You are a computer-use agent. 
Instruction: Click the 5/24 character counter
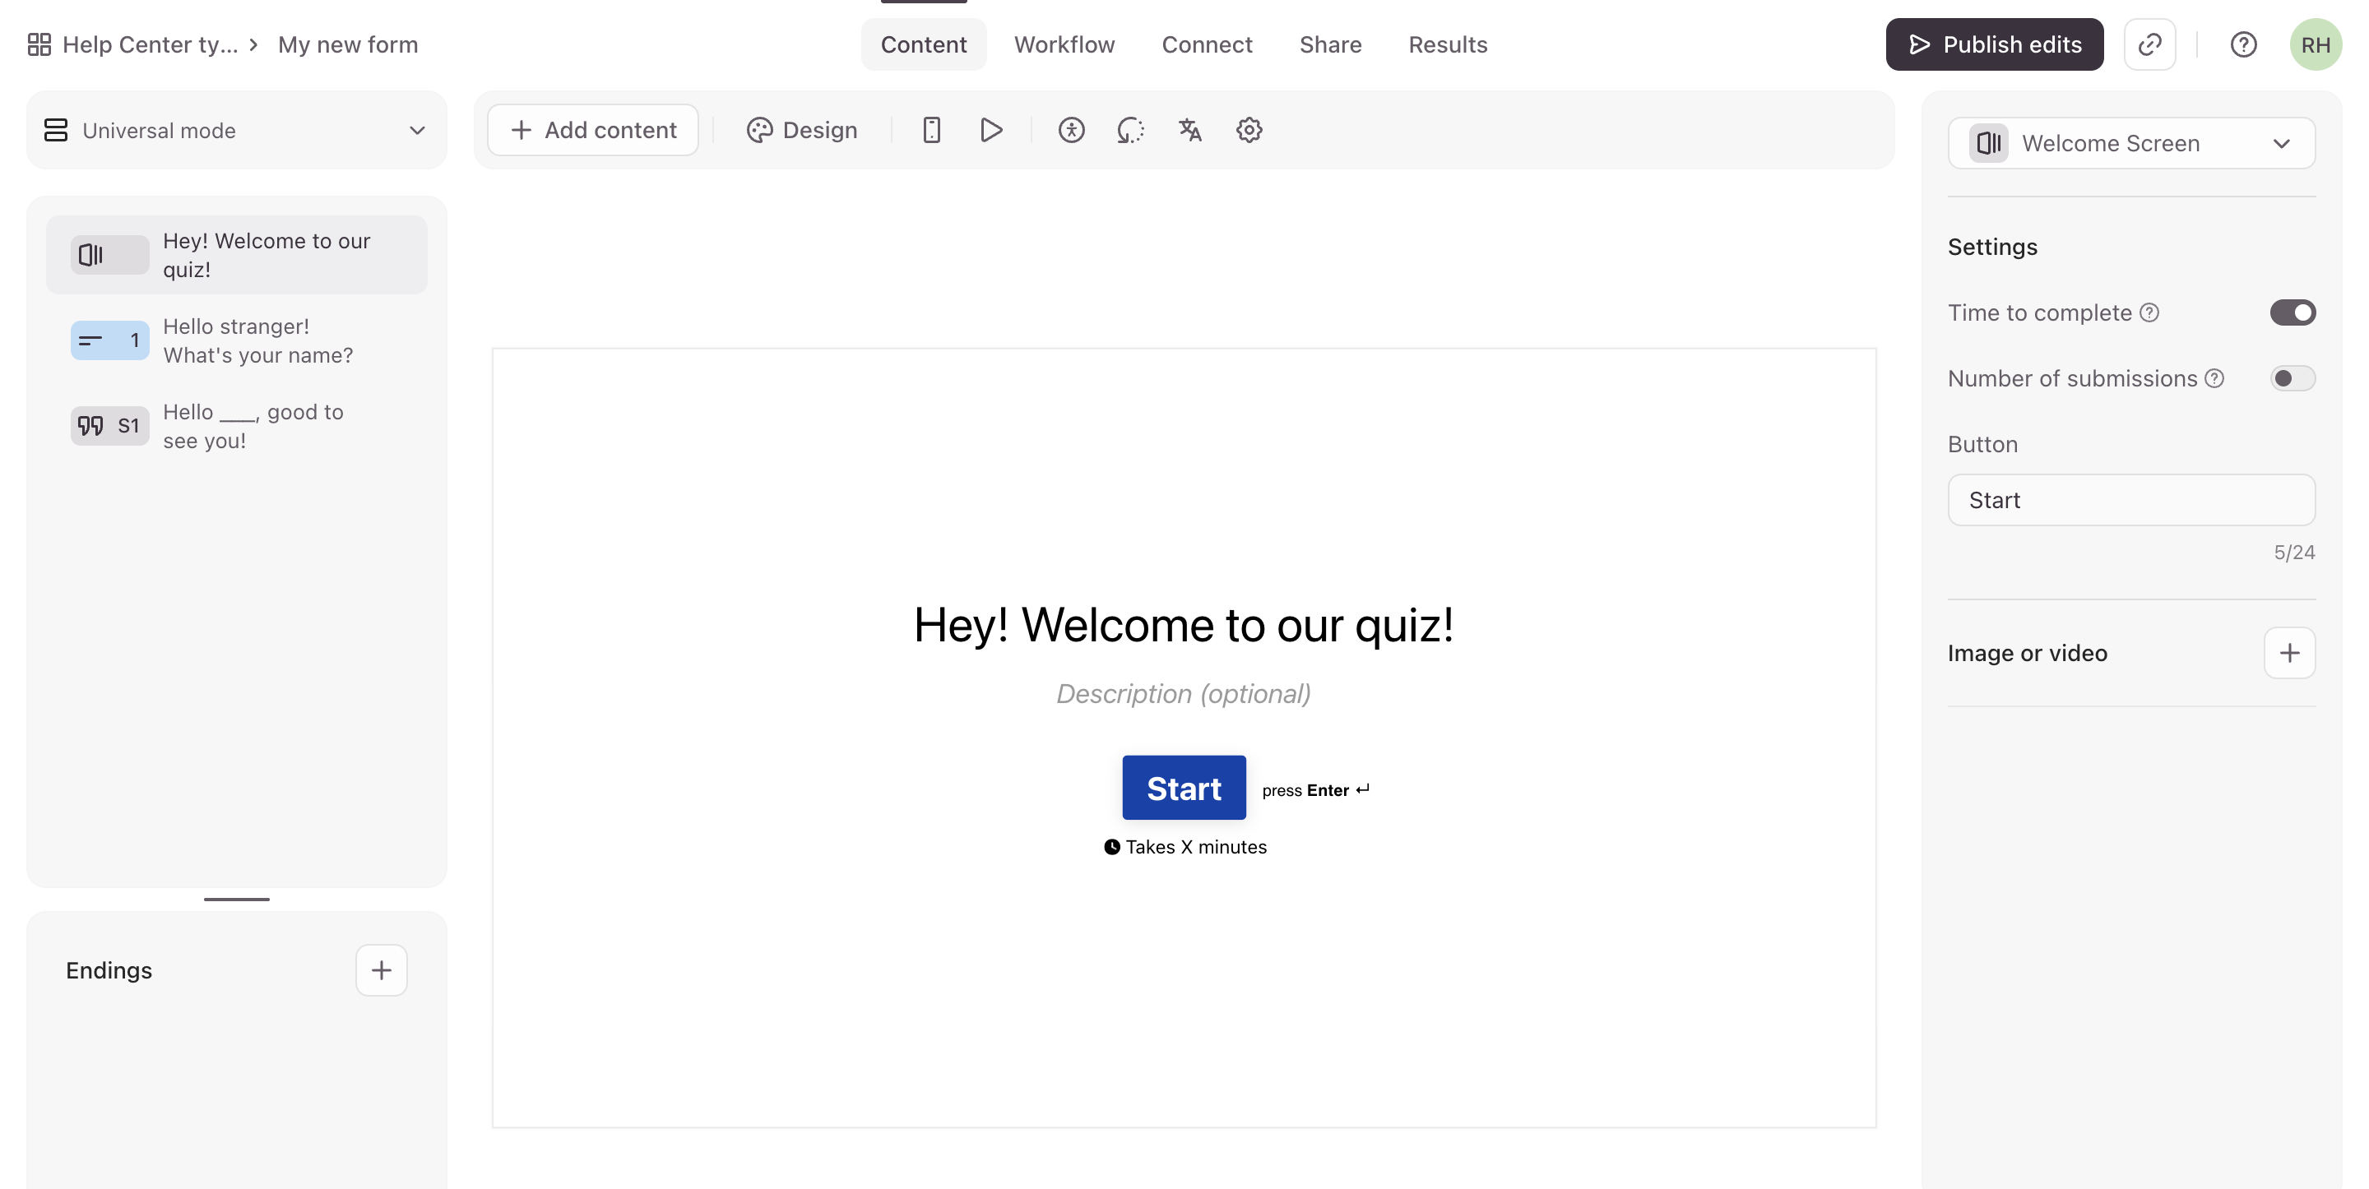tap(2294, 553)
